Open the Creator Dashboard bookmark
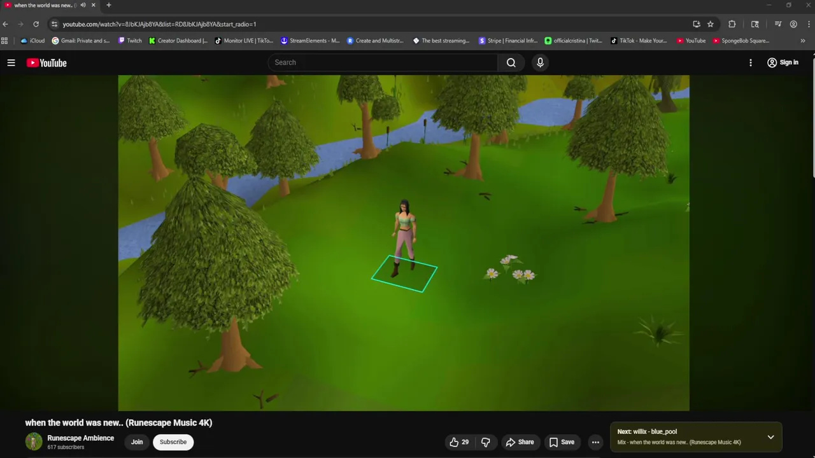The height and width of the screenshot is (458, 815). pyautogui.click(x=178, y=41)
